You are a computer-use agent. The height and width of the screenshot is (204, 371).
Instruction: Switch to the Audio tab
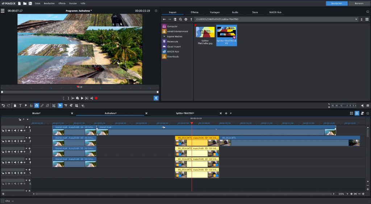(x=235, y=12)
